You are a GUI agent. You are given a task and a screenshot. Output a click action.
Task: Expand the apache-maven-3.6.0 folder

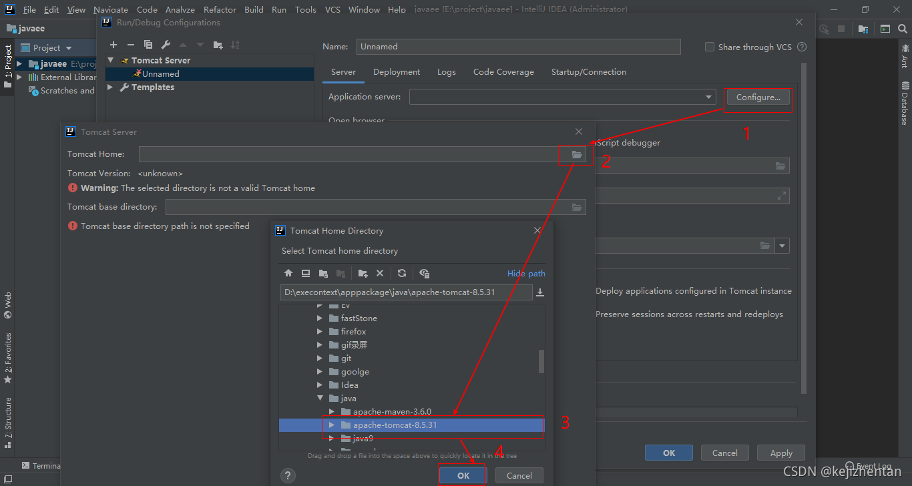click(x=332, y=411)
